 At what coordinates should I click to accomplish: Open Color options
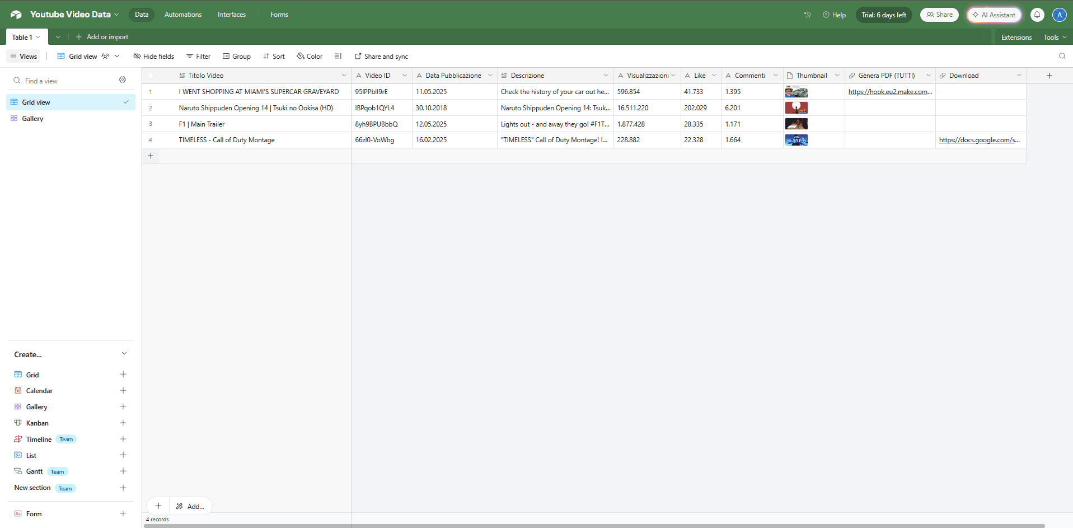pyautogui.click(x=310, y=56)
